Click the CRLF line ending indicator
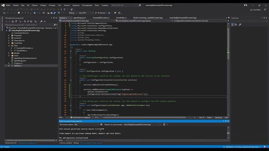This screenshot has width=269, height=151. click(226, 117)
